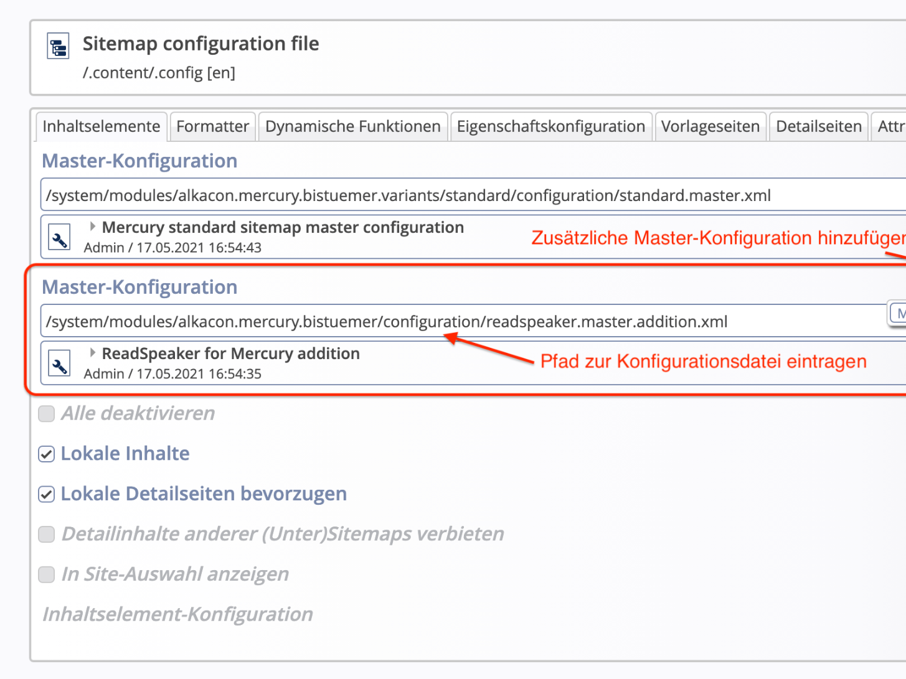Disable Lokale Detailseiten bevorzugen
906x679 pixels.
click(46, 494)
